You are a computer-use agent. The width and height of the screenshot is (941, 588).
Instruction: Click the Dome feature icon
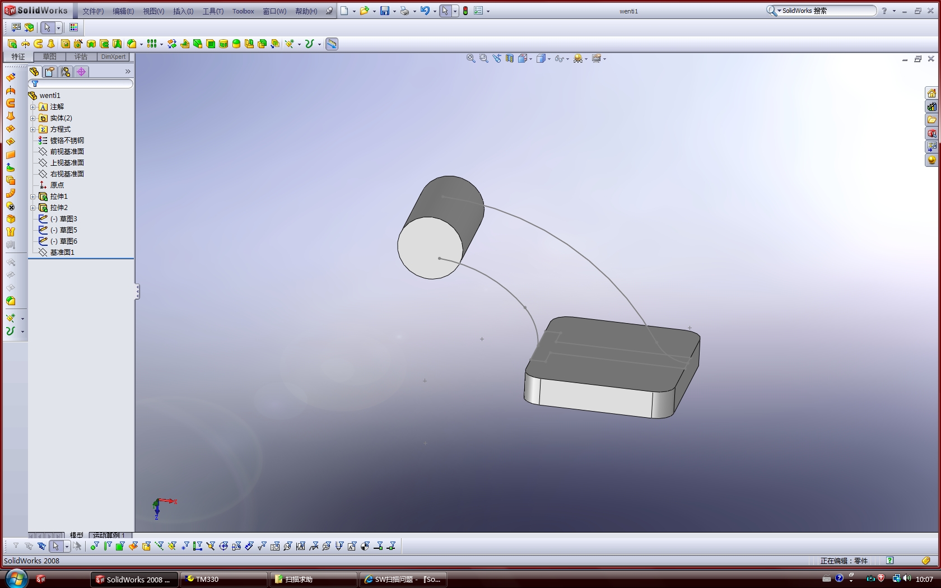click(236, 44)
